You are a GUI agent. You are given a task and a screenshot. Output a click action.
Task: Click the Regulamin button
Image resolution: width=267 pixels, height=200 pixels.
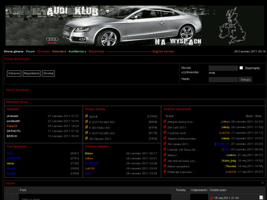click(31, 73)
